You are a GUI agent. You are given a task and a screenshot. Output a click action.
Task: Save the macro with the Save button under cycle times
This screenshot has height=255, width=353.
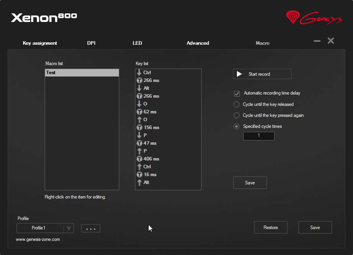tap(250, 183)
